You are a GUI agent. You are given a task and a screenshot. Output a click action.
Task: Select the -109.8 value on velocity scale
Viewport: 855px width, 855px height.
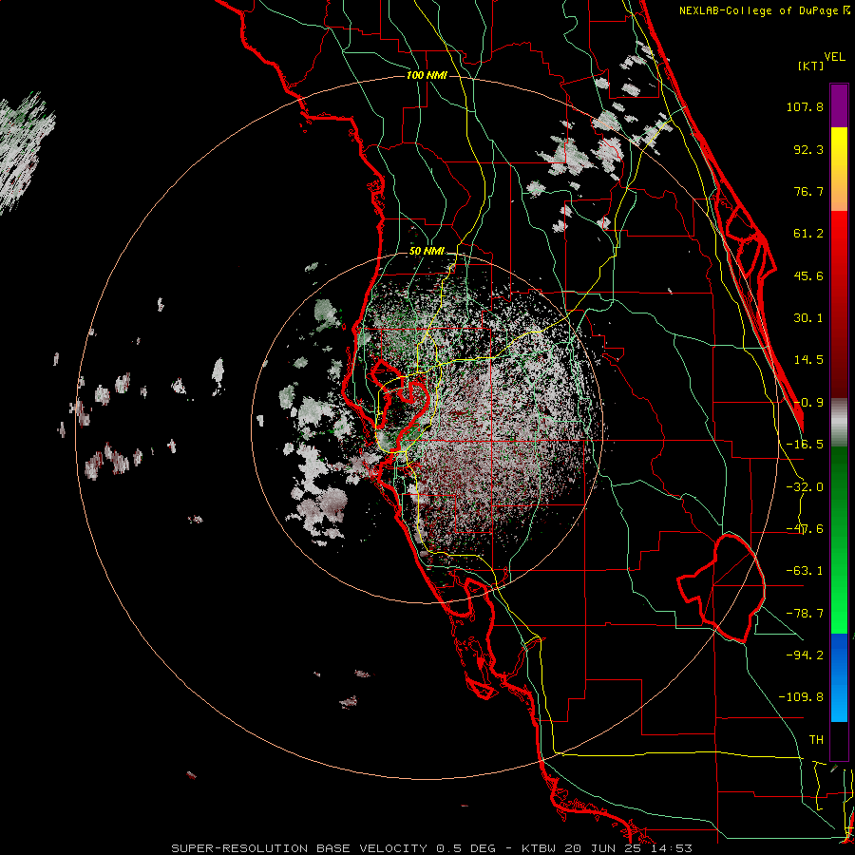click(801, 697)
